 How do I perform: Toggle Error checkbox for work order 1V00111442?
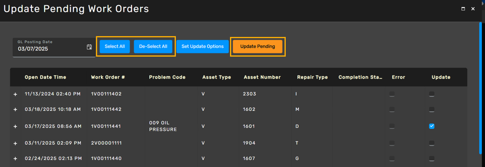[392, 110]
